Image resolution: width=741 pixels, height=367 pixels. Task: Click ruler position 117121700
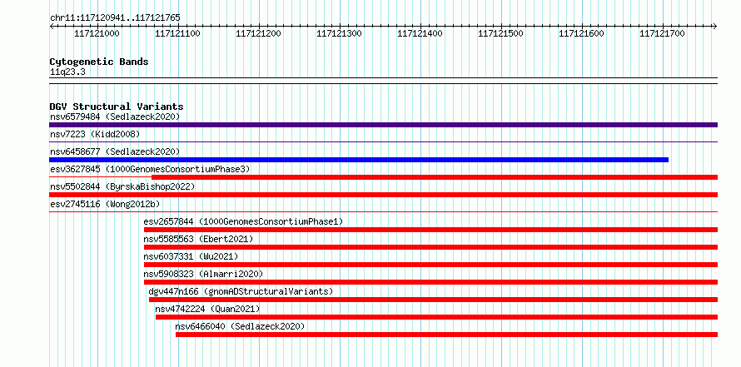click(663, 34)
